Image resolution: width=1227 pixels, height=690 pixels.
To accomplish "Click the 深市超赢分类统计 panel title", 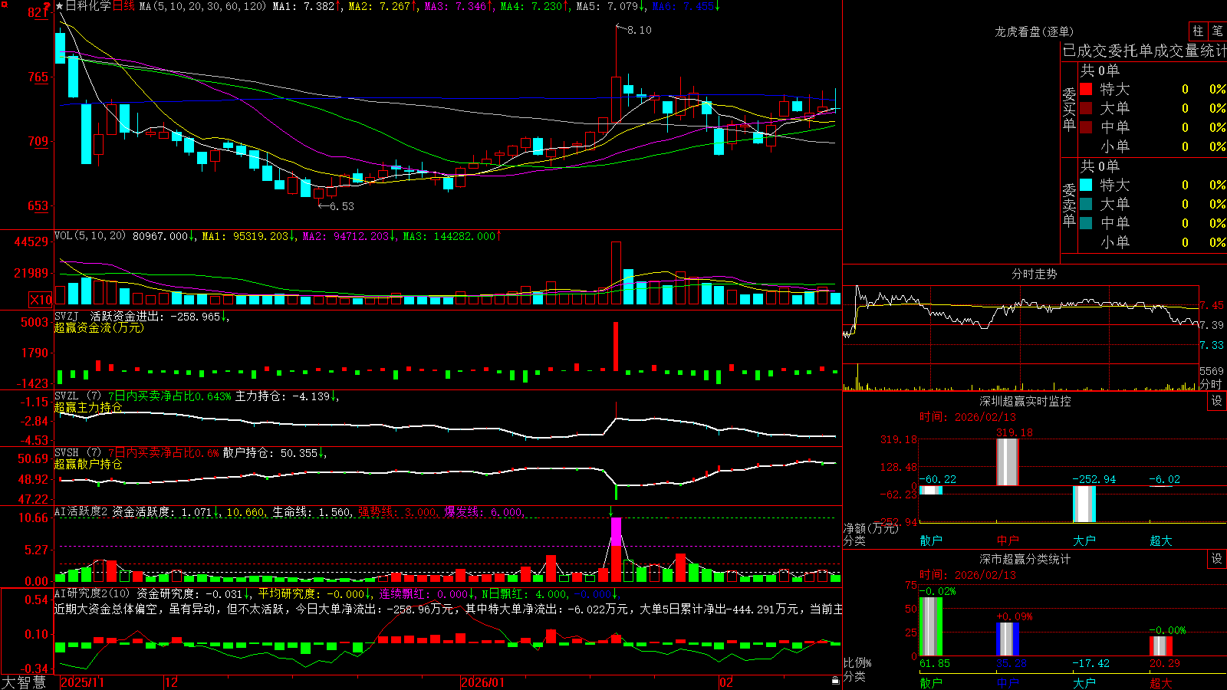I will click(1025, 559).
